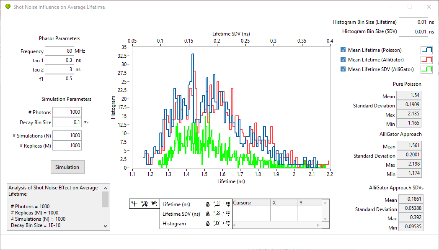439x250 pixels.
Task: Click AlliGator Approach Min value 1.174
Action: click(x=409, y=173)
